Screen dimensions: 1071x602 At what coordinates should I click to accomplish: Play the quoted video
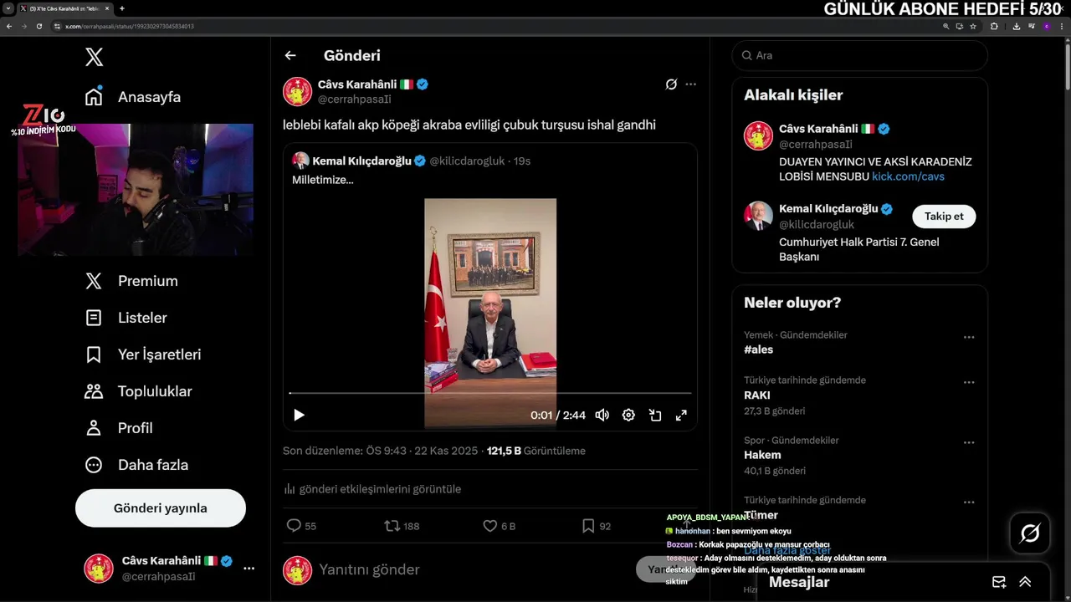299,415
